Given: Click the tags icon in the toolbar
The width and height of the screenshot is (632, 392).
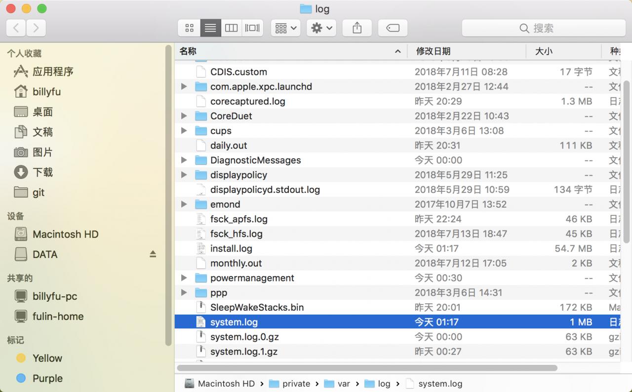Looking at the screenshot, I should [393, 28].
